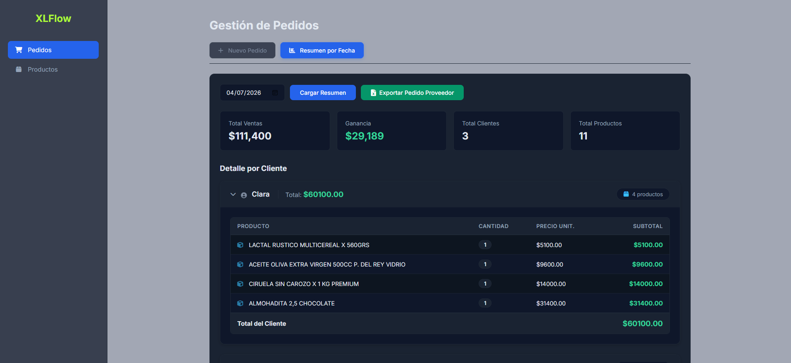This screenshot has width=791, height=363.
Task: Click the cube icon for LACTAL RUSTICO row
Action: [240, 245]
